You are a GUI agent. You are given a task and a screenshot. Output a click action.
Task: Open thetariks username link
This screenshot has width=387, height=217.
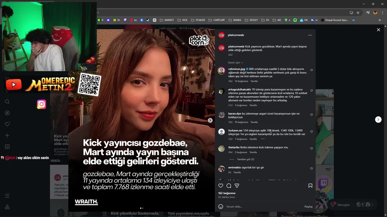(x=234, y=147)
